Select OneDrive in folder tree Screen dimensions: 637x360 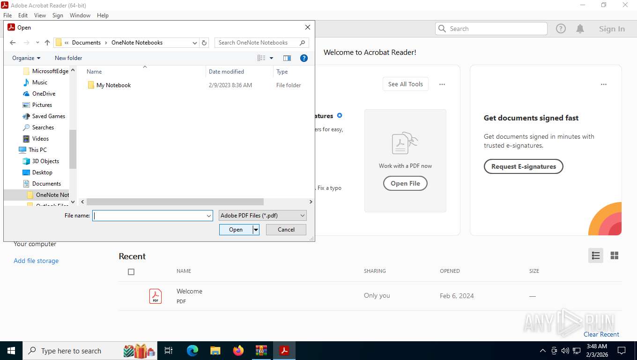click(x=44, y=94)
